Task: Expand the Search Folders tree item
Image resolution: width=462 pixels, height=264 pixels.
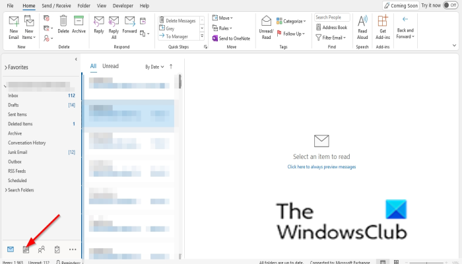Action: (x=19, y=190)
